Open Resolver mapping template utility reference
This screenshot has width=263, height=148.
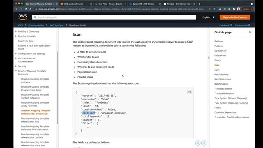[35, 104]
